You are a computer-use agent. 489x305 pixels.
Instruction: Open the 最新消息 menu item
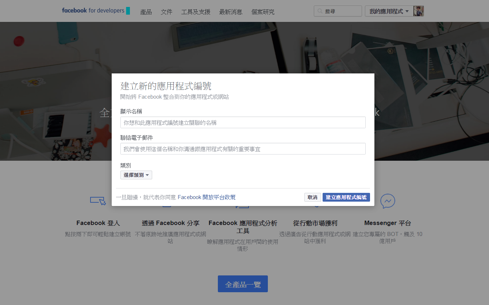231,12
